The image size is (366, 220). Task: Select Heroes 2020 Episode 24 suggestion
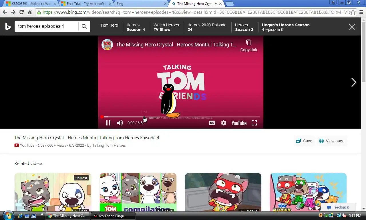(x=207, y=27)
